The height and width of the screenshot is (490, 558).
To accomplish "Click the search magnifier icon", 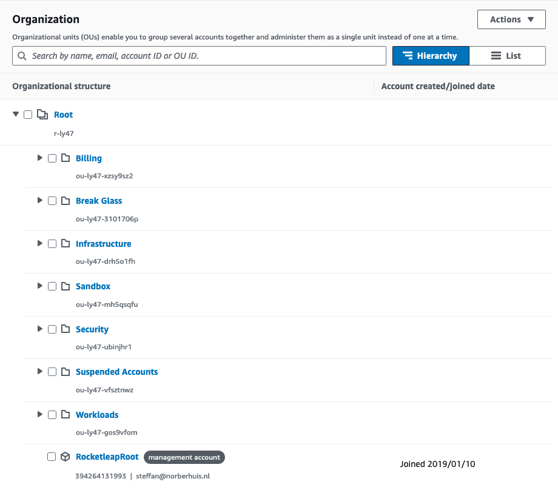I will click(22, 56).
